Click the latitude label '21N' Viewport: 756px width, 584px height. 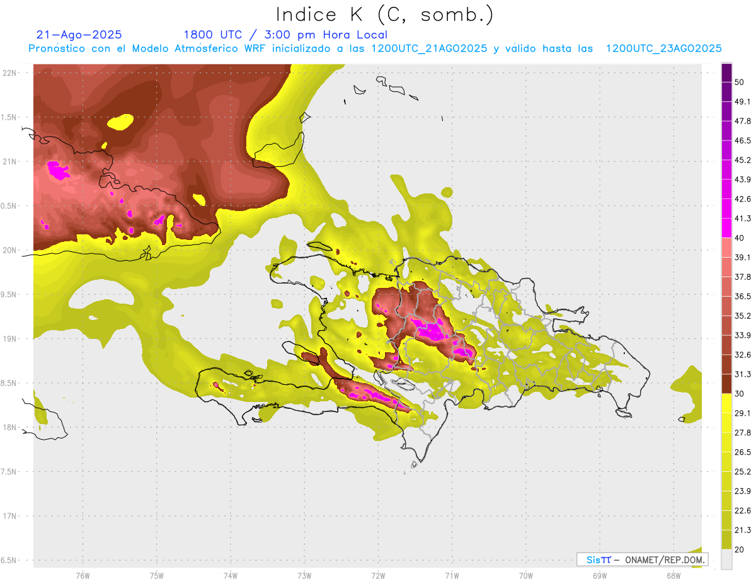click(11, 161)
